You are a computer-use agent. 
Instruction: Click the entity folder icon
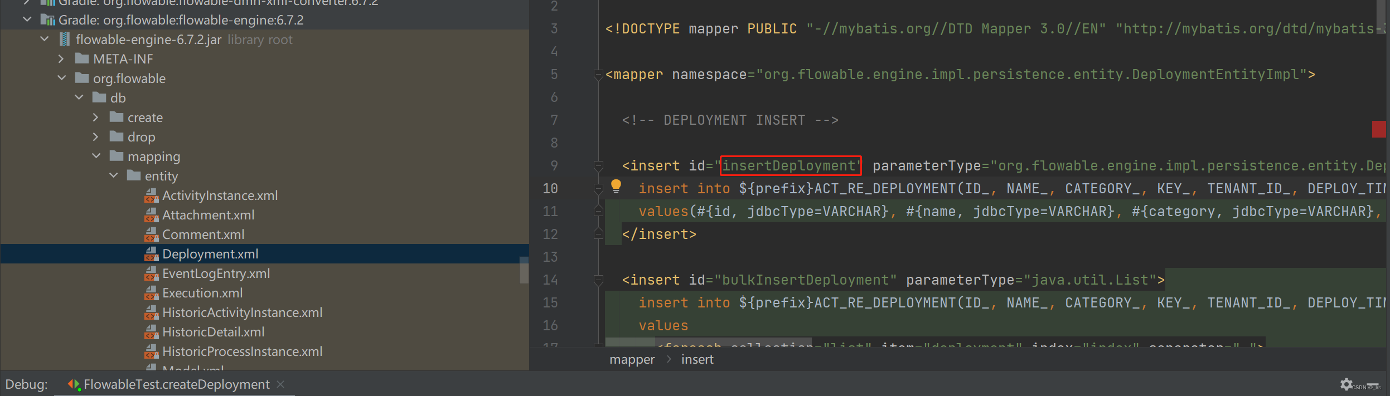(x=134, y=175)
